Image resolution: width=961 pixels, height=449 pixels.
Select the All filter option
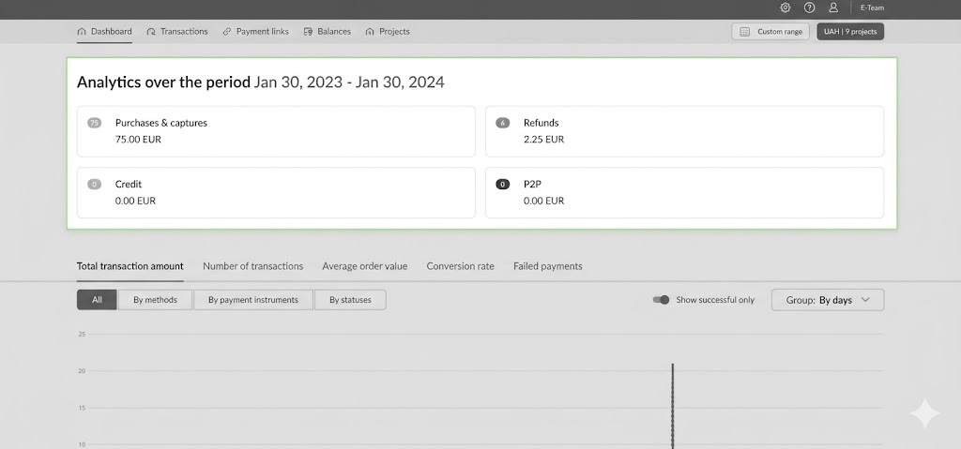pyautogui.click(x=97, y=300)
